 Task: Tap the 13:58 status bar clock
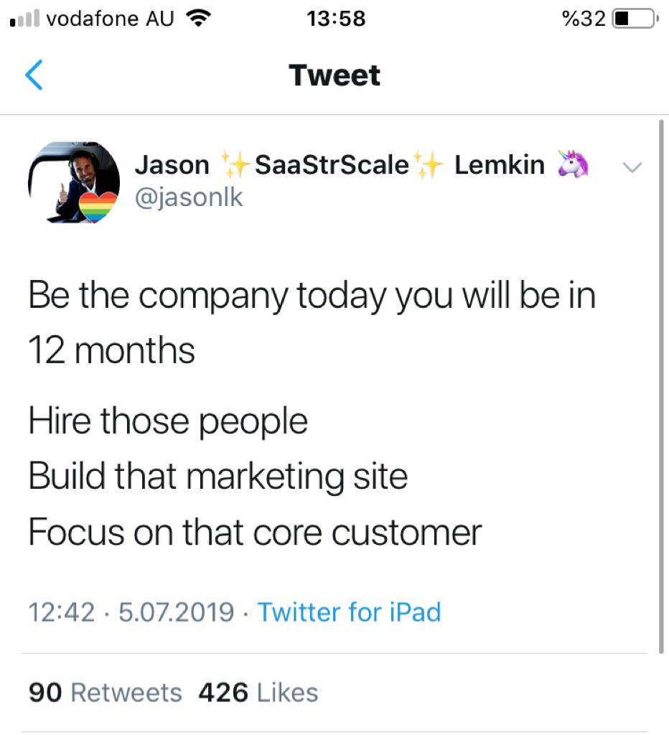point(335,19)
